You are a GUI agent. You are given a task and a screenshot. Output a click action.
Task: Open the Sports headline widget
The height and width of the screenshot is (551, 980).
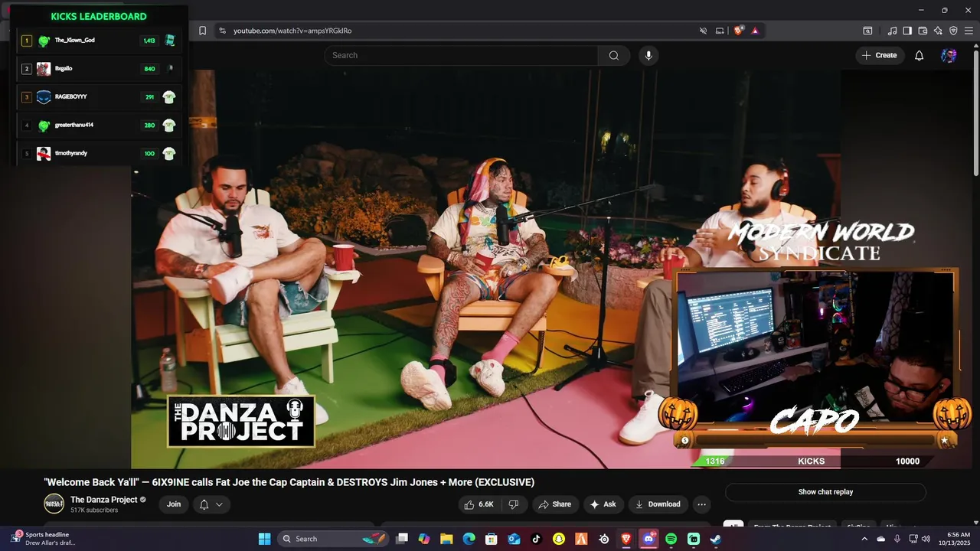(x=44, y=539)
